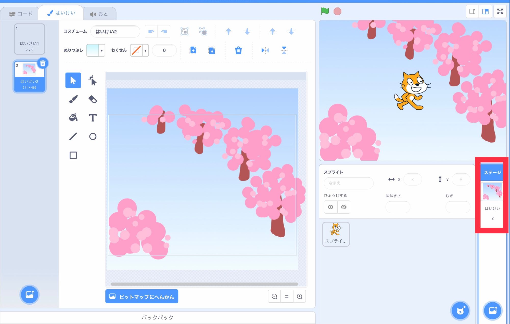Choose the Line tool
This screenshot has width=510, height=324.
[x=73, y=136]
